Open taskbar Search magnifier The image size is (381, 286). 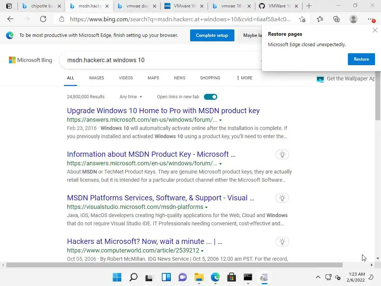click(x=134, y=277)
